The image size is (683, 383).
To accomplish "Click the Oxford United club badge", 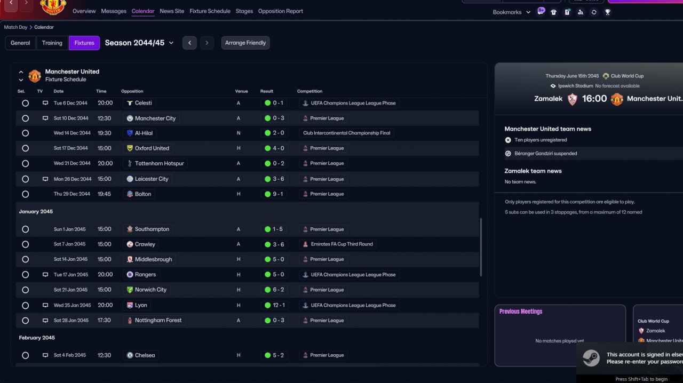I will (130, 148).
